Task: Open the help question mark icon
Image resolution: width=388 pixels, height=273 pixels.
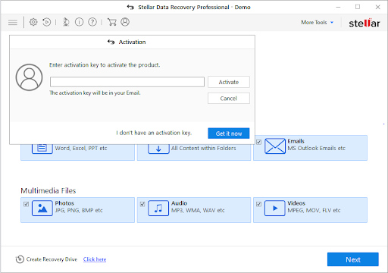Action: 92,22
